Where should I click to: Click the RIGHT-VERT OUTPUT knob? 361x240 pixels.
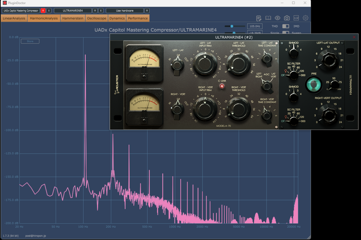point(329,115)
